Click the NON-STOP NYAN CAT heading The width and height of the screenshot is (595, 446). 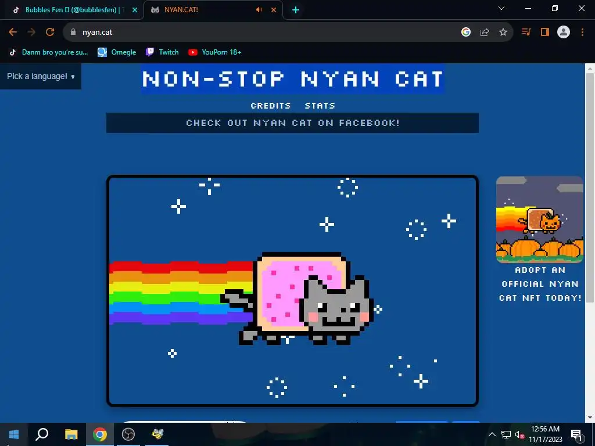coord(293,79)
